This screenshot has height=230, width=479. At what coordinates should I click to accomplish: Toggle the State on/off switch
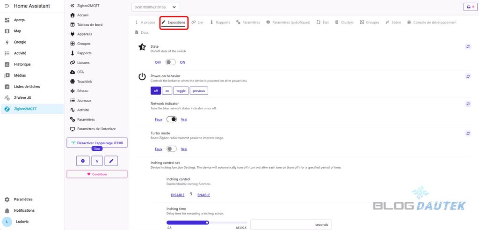click(170, 62)
